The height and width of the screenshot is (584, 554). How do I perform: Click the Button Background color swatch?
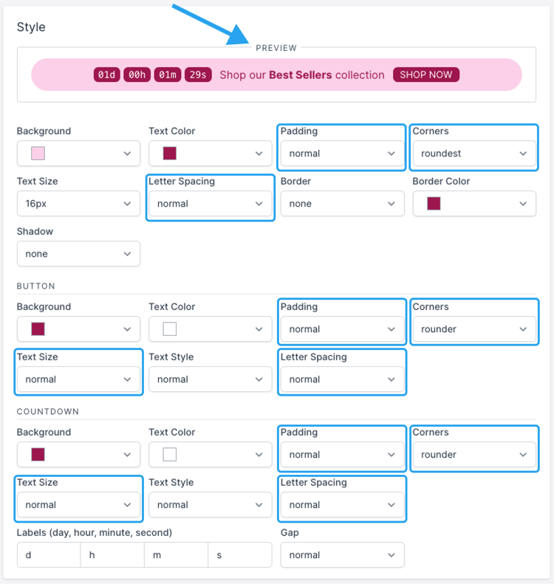pyautogui.click(x=38, y=329)
